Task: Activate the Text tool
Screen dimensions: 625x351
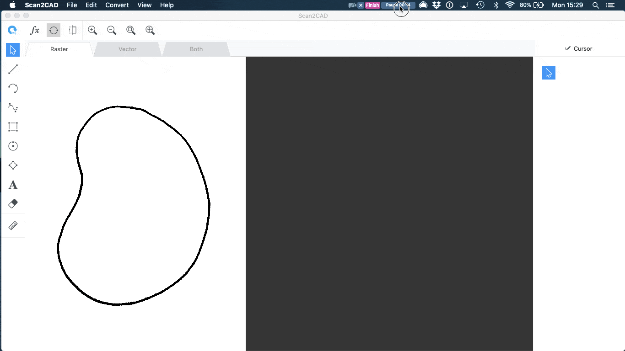Action: [13, 185]
